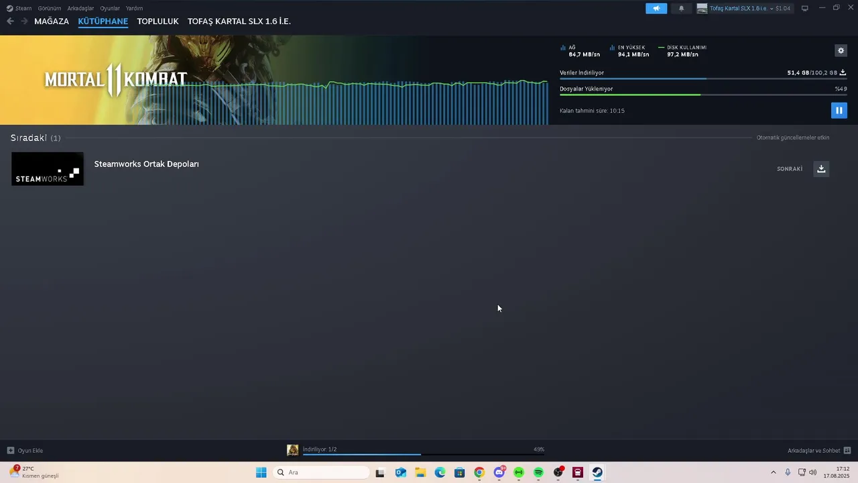Image resolution: width=858 pixels, height=483 pixels.
Task: Open the Arkadaşlar menu
Action: 80,8
